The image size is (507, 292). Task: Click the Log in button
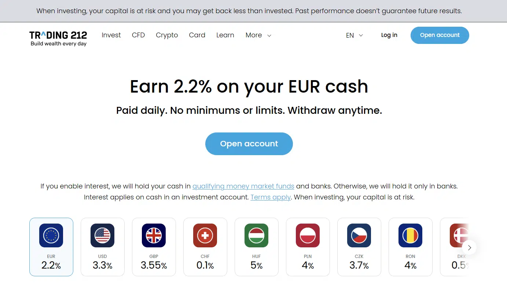click(x=389, y=35)
